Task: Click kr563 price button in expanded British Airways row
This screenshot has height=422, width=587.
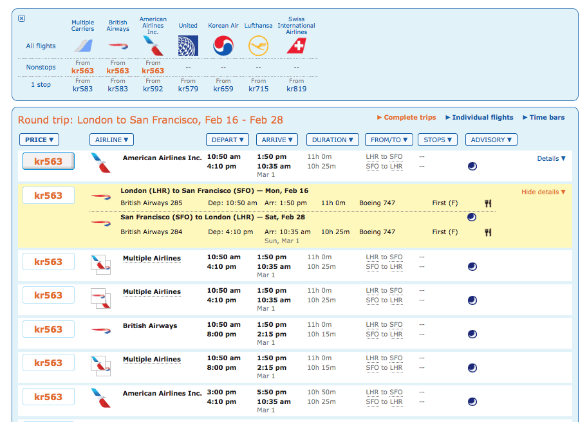Action: click(x=48, y=196)
